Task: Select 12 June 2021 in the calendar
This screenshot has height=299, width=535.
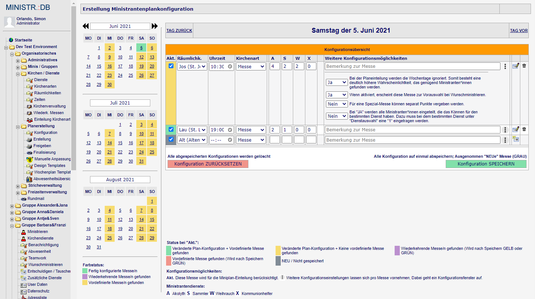Action: pyautogui.click(x=141, y=57)
